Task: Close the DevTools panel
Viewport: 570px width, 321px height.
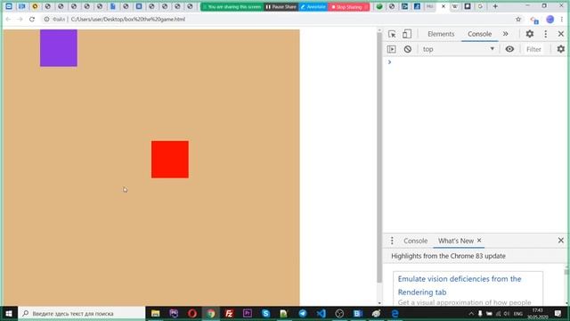Action: (x=560, y=34)
